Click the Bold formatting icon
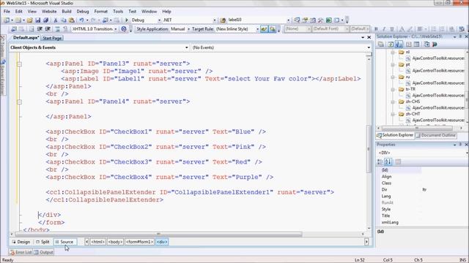Viewport: 469px width, 263px height. pyautogui.click(x=376, y=29)
